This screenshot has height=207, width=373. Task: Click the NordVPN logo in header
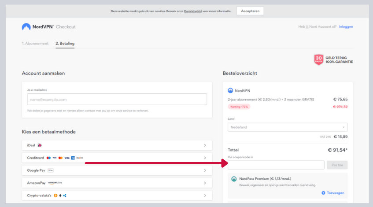coord(26,27)
